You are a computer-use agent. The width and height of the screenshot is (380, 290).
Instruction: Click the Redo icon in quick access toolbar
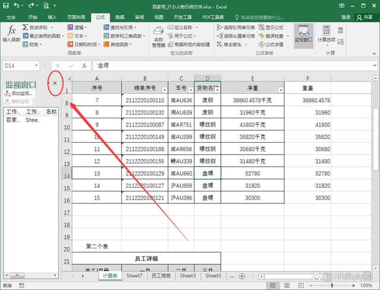click(x=31, y=5)
